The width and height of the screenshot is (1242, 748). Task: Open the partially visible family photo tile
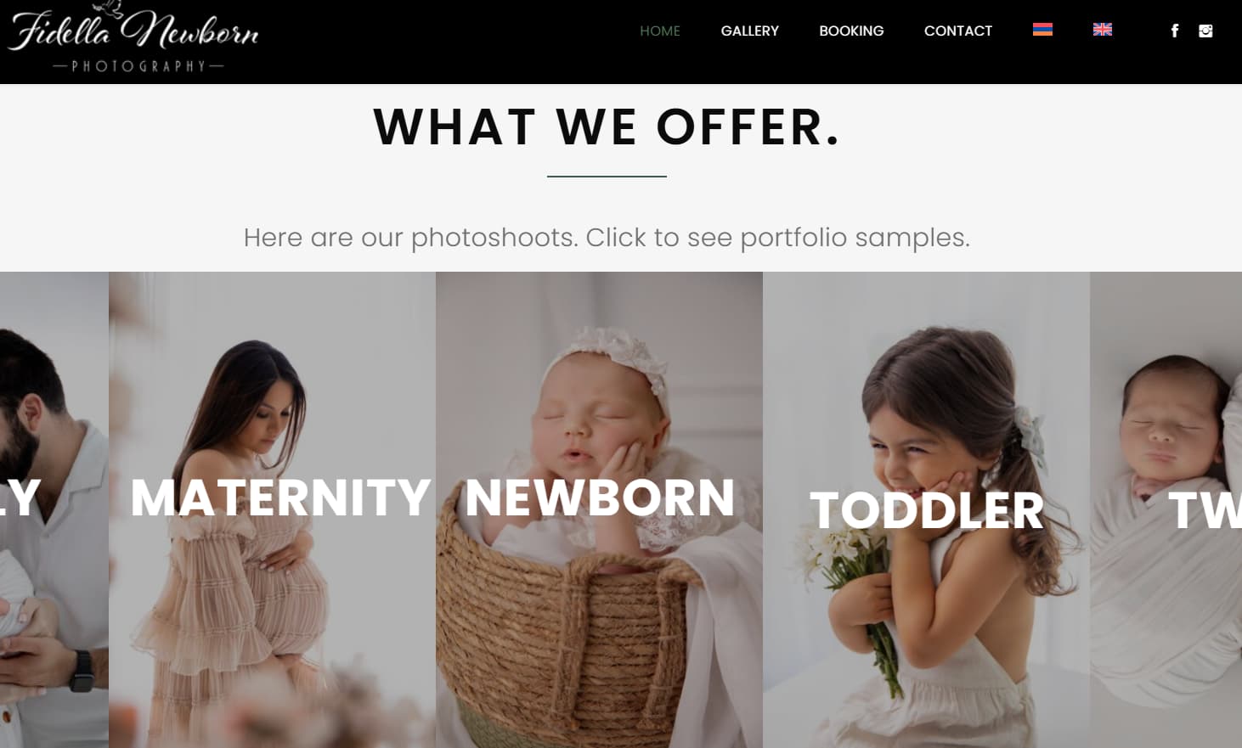pos(54,509)
